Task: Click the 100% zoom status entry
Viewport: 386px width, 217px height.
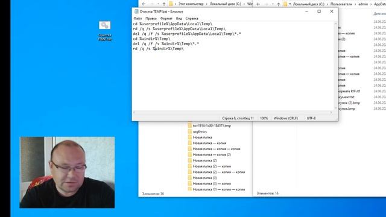Action: coord(264,118)
